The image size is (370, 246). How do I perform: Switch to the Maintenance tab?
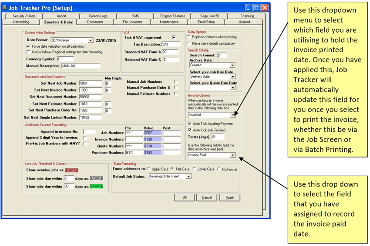pyautogui.click(x=169, y=22)
